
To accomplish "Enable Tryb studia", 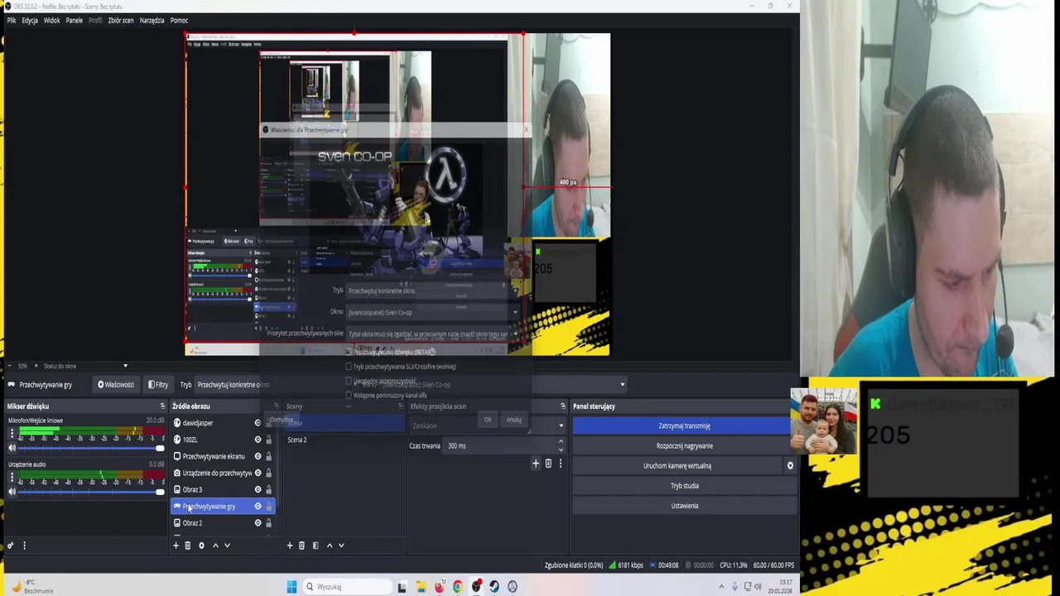I will coord(684,486).
